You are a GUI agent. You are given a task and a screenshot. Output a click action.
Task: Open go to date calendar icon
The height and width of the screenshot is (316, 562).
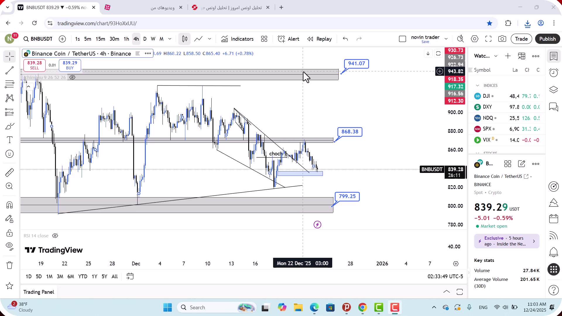pyautogui.click(x=130, y=276)
